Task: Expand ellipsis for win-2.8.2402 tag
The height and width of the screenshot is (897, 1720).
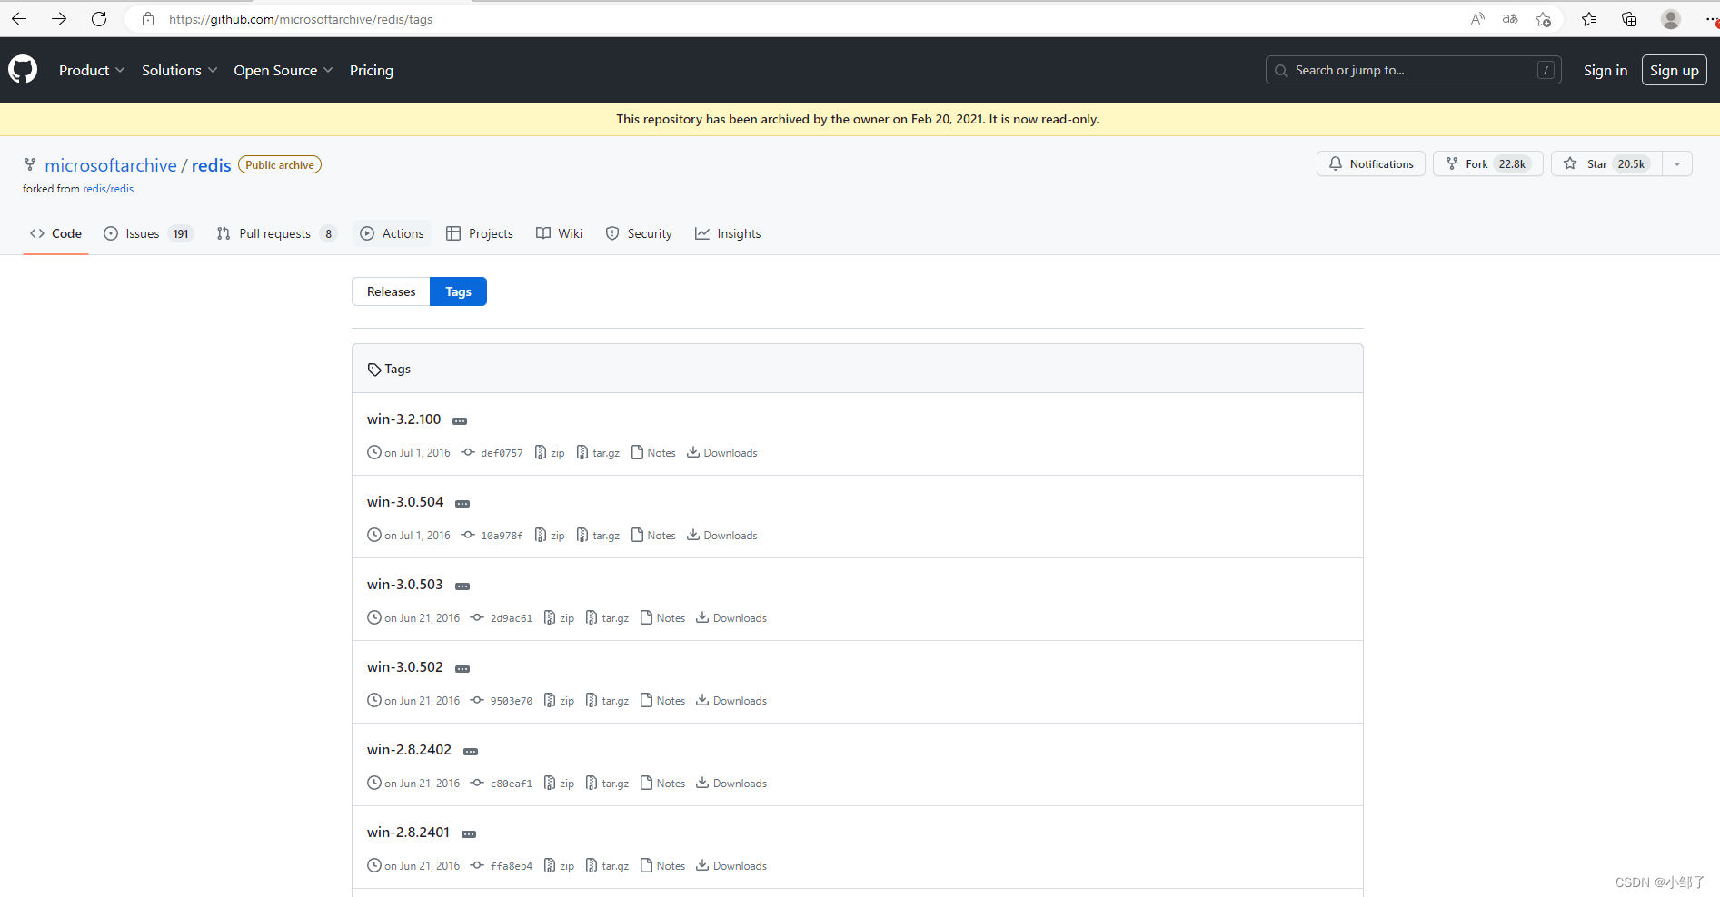Action: coord(471,751)
